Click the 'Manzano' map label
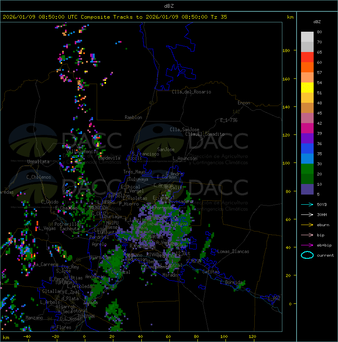The image size is (338, 342). pyautogui.click(x=34, y=318)
